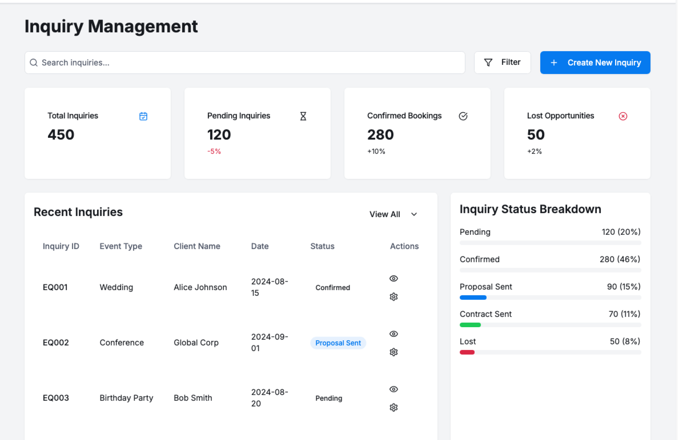Click the Create New Inquiry button
Image resolution: width=678 pixels, height=440 pixels.
(595, 62)
